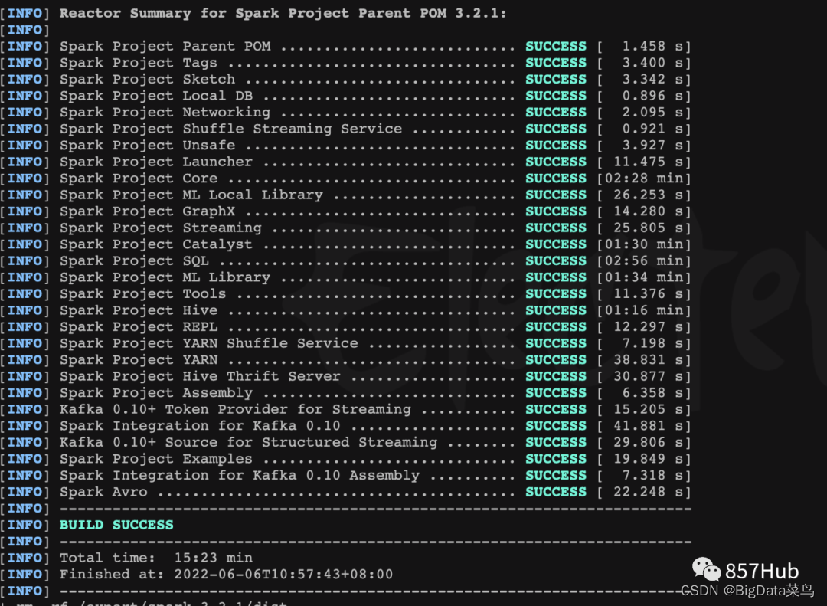Click the green 'BUILD SUCCESS' message
This screenshot has width=827, height=606.
116,525
